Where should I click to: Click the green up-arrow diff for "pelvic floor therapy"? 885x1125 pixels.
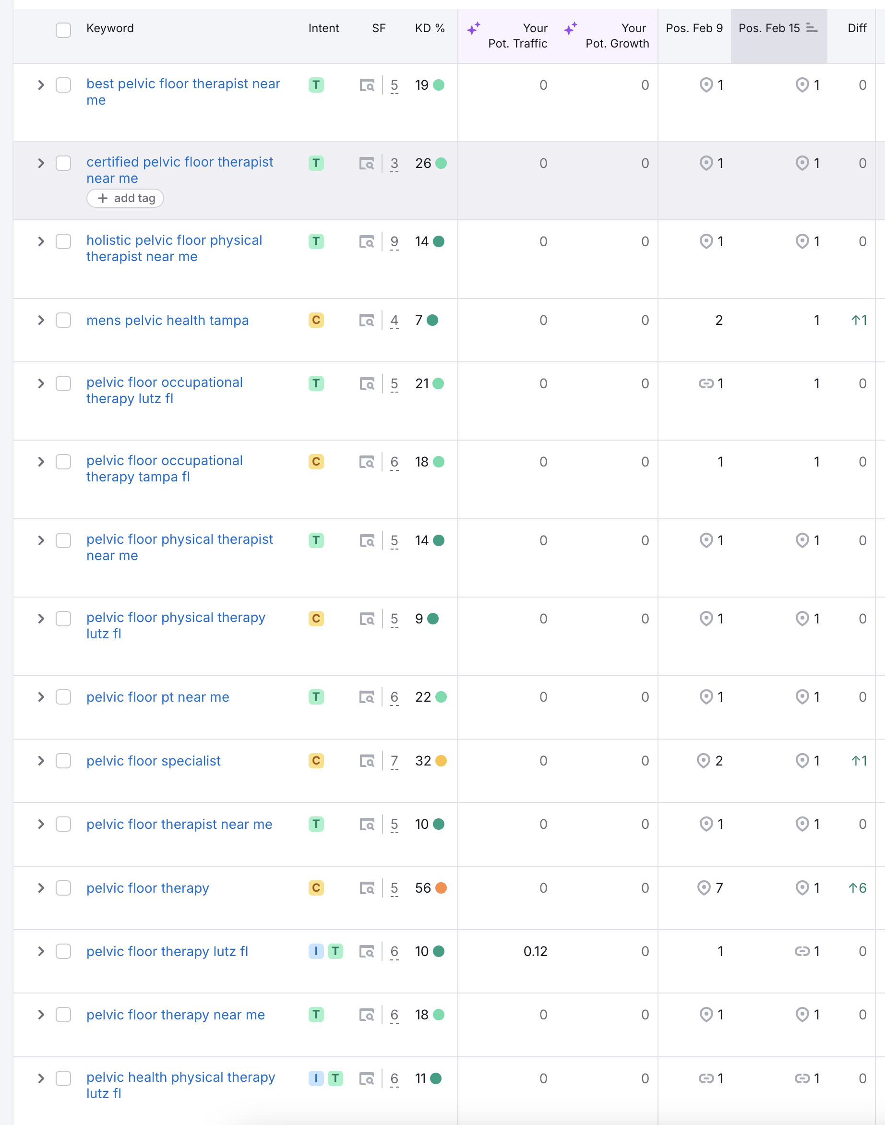[858, 888]
